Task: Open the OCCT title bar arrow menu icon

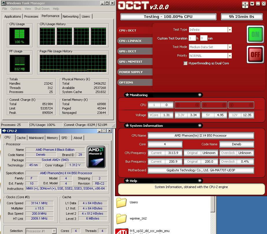Action: (252, 4)
